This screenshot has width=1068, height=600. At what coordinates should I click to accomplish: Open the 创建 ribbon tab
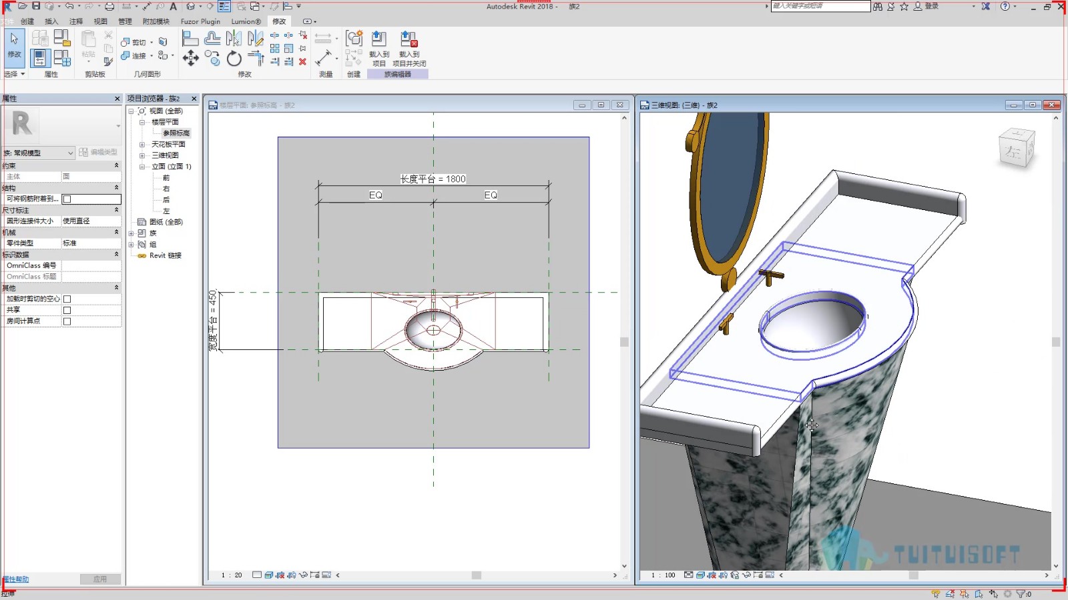[x=27, y=21]
